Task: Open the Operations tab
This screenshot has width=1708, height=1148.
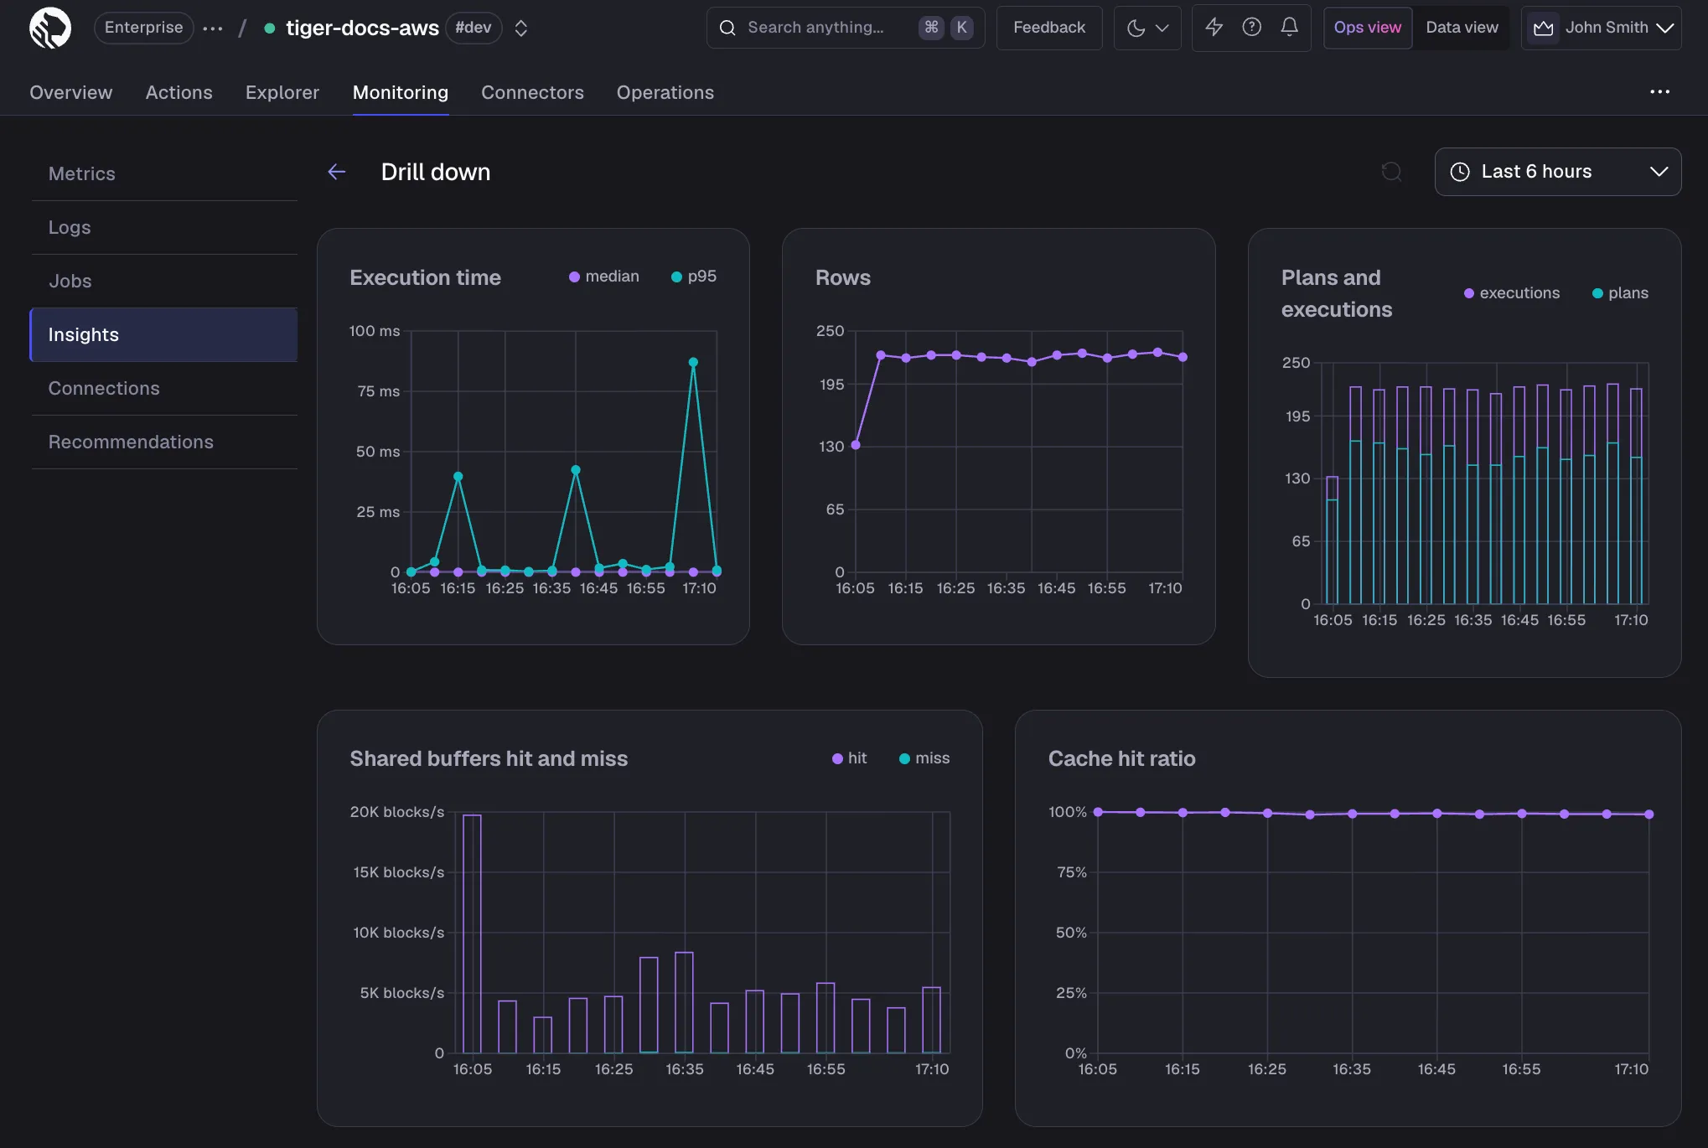Action: tap(665, 92)
